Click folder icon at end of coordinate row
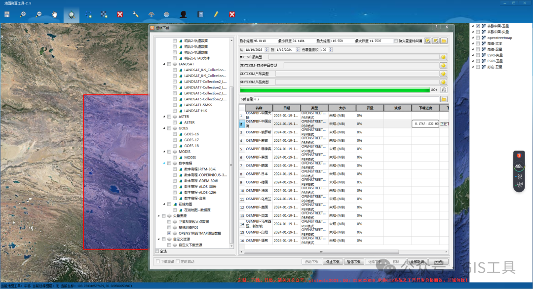The width and height of the screenshot is (533, 289). pyautogui.click(x=444, y=41)
